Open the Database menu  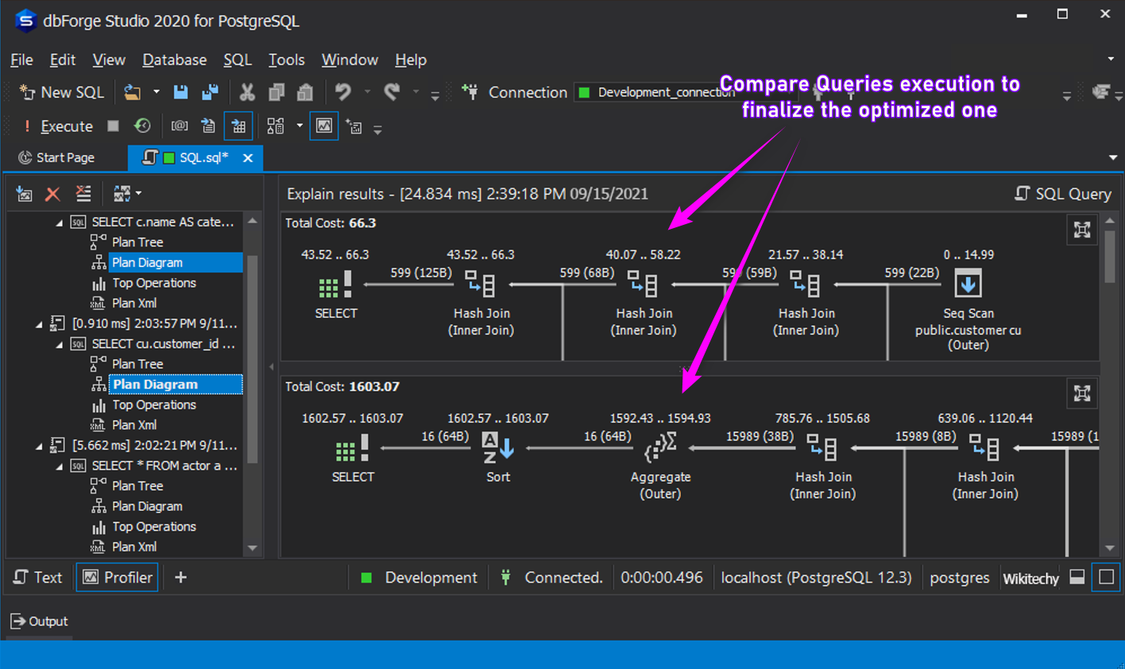point(174,60)
